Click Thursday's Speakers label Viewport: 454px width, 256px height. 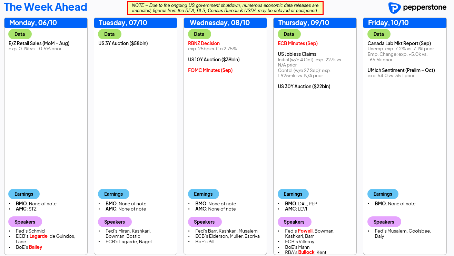tap(294, 222)
